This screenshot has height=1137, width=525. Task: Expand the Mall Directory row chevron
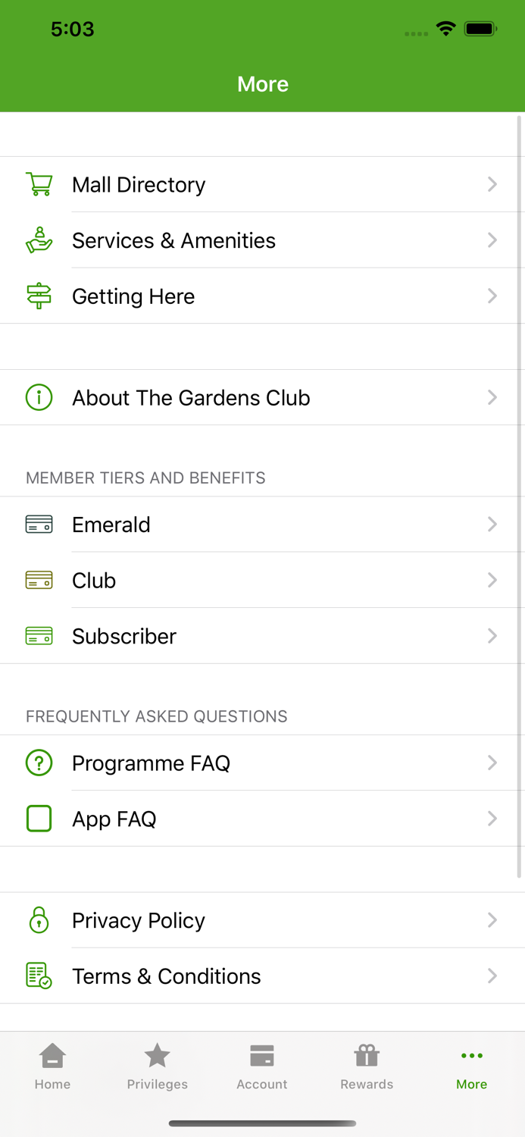pyautogui.click(x=492, y=184)
